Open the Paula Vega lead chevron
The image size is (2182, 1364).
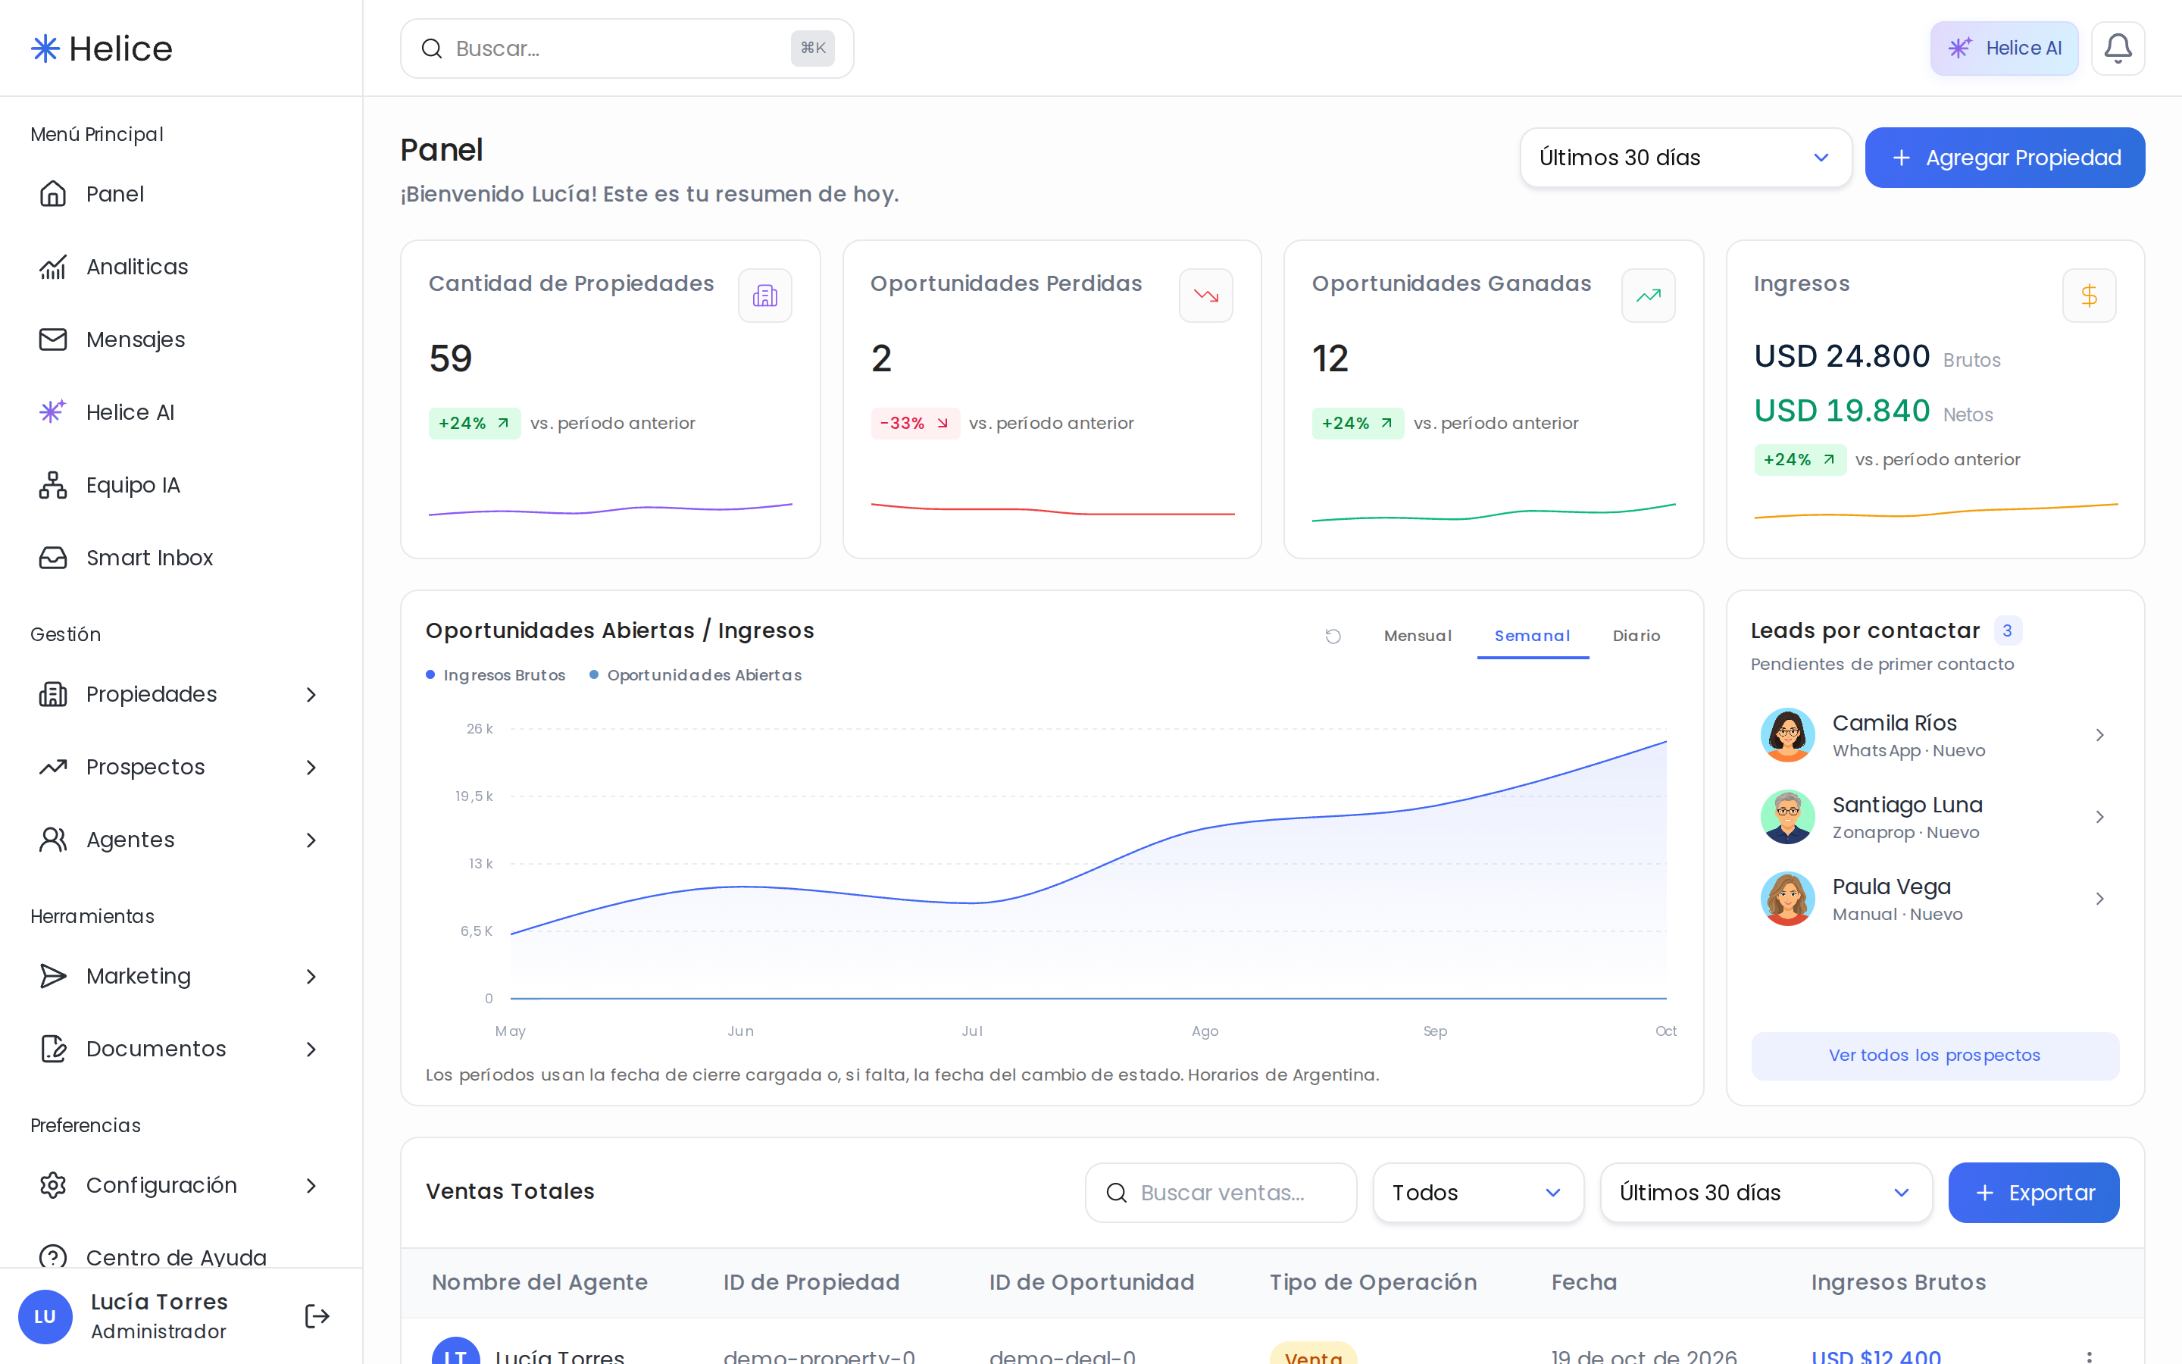[2099, 899]
